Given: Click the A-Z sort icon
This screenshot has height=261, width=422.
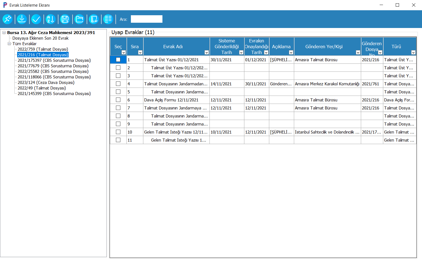Looking at the screenshot, I should pos(51,19).
